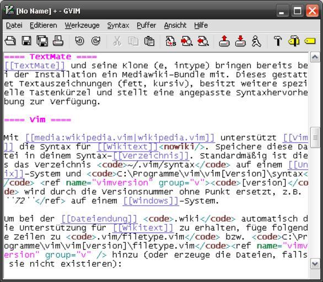
Task: Click the Build Tags icon
Action: coord(294,41)
